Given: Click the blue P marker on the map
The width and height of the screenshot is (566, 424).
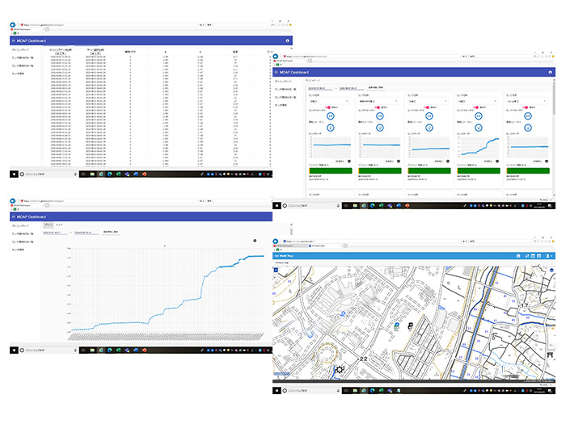Looking at the screenshot, I should tap(397, 325).
